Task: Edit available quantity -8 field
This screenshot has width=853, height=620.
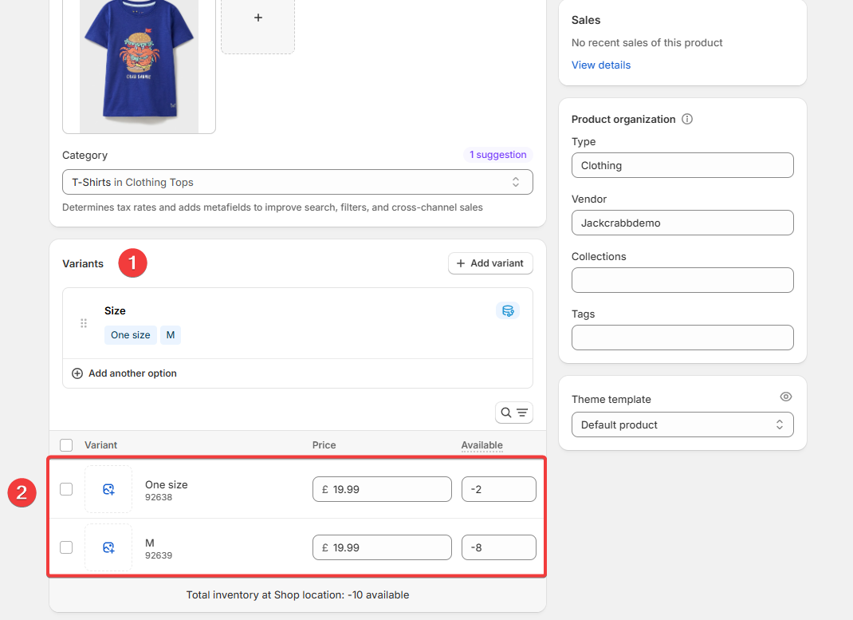Action: point(499,547)
